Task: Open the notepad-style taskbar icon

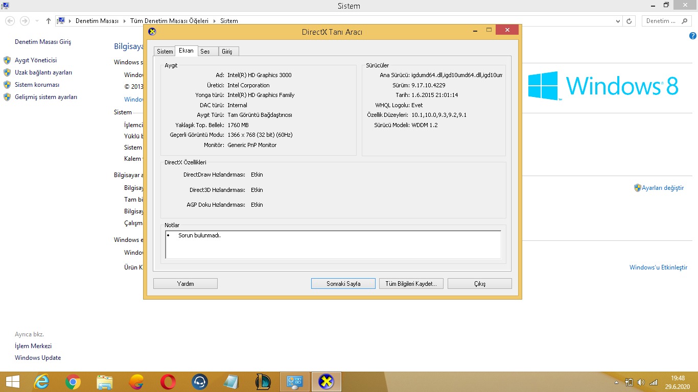Action: pyautogui.click(x=231, y=382)
